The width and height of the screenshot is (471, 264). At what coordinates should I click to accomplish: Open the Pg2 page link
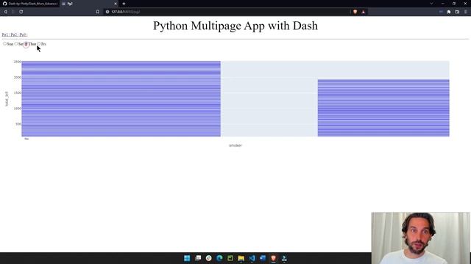pos(14,34)
